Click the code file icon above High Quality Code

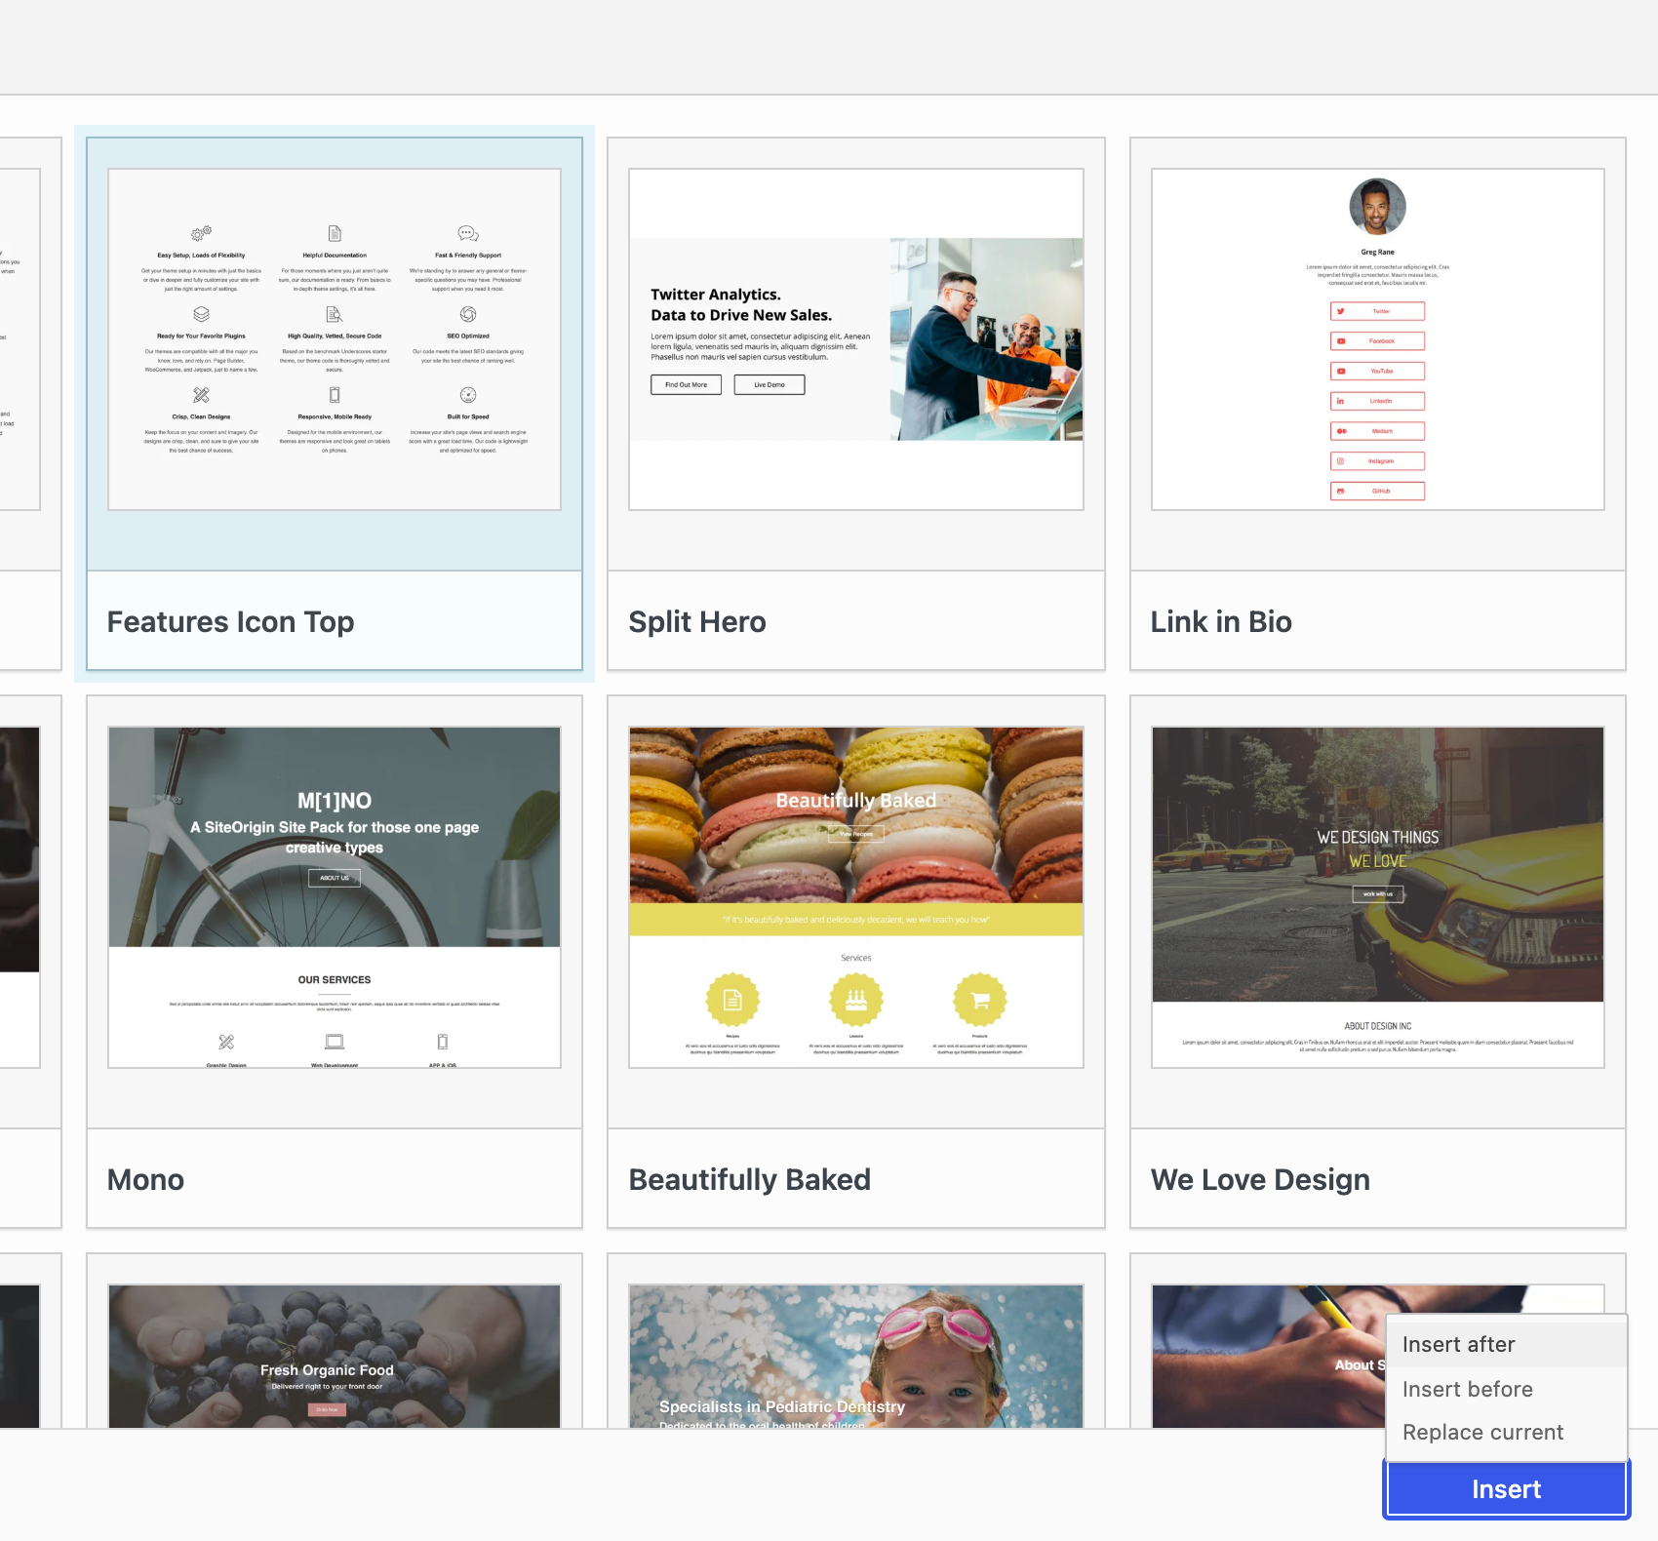coord(335,314)
